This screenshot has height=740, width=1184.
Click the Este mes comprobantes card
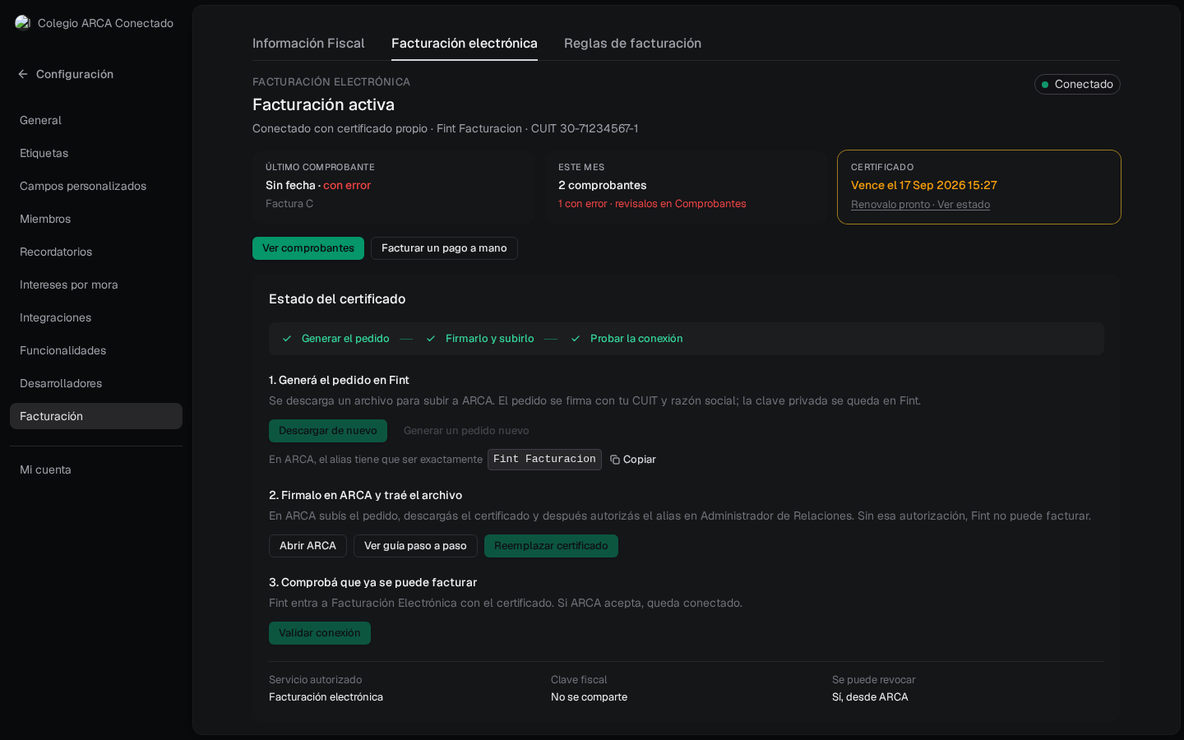pyautogui.click(x=686, y=187)
